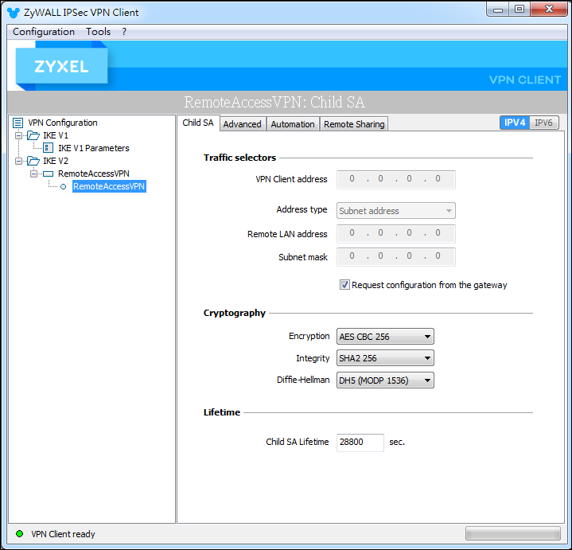The height and width of the screenshot is (550, 572).
Task: Open the ? help menu
Action: (x=124, y=32)
